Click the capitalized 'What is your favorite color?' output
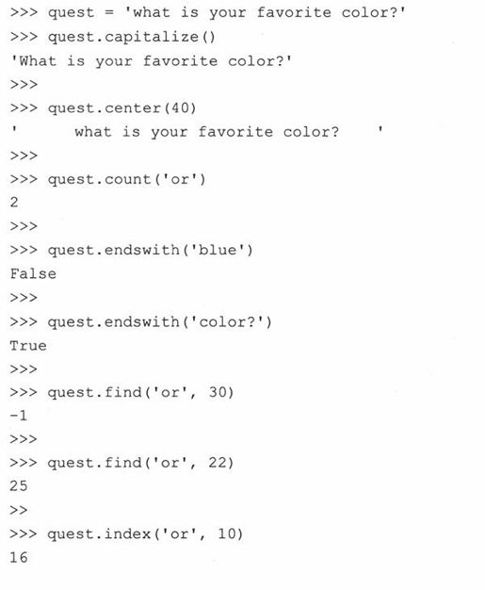Viewport: 485px width, 590px height. tap(151, 61)
